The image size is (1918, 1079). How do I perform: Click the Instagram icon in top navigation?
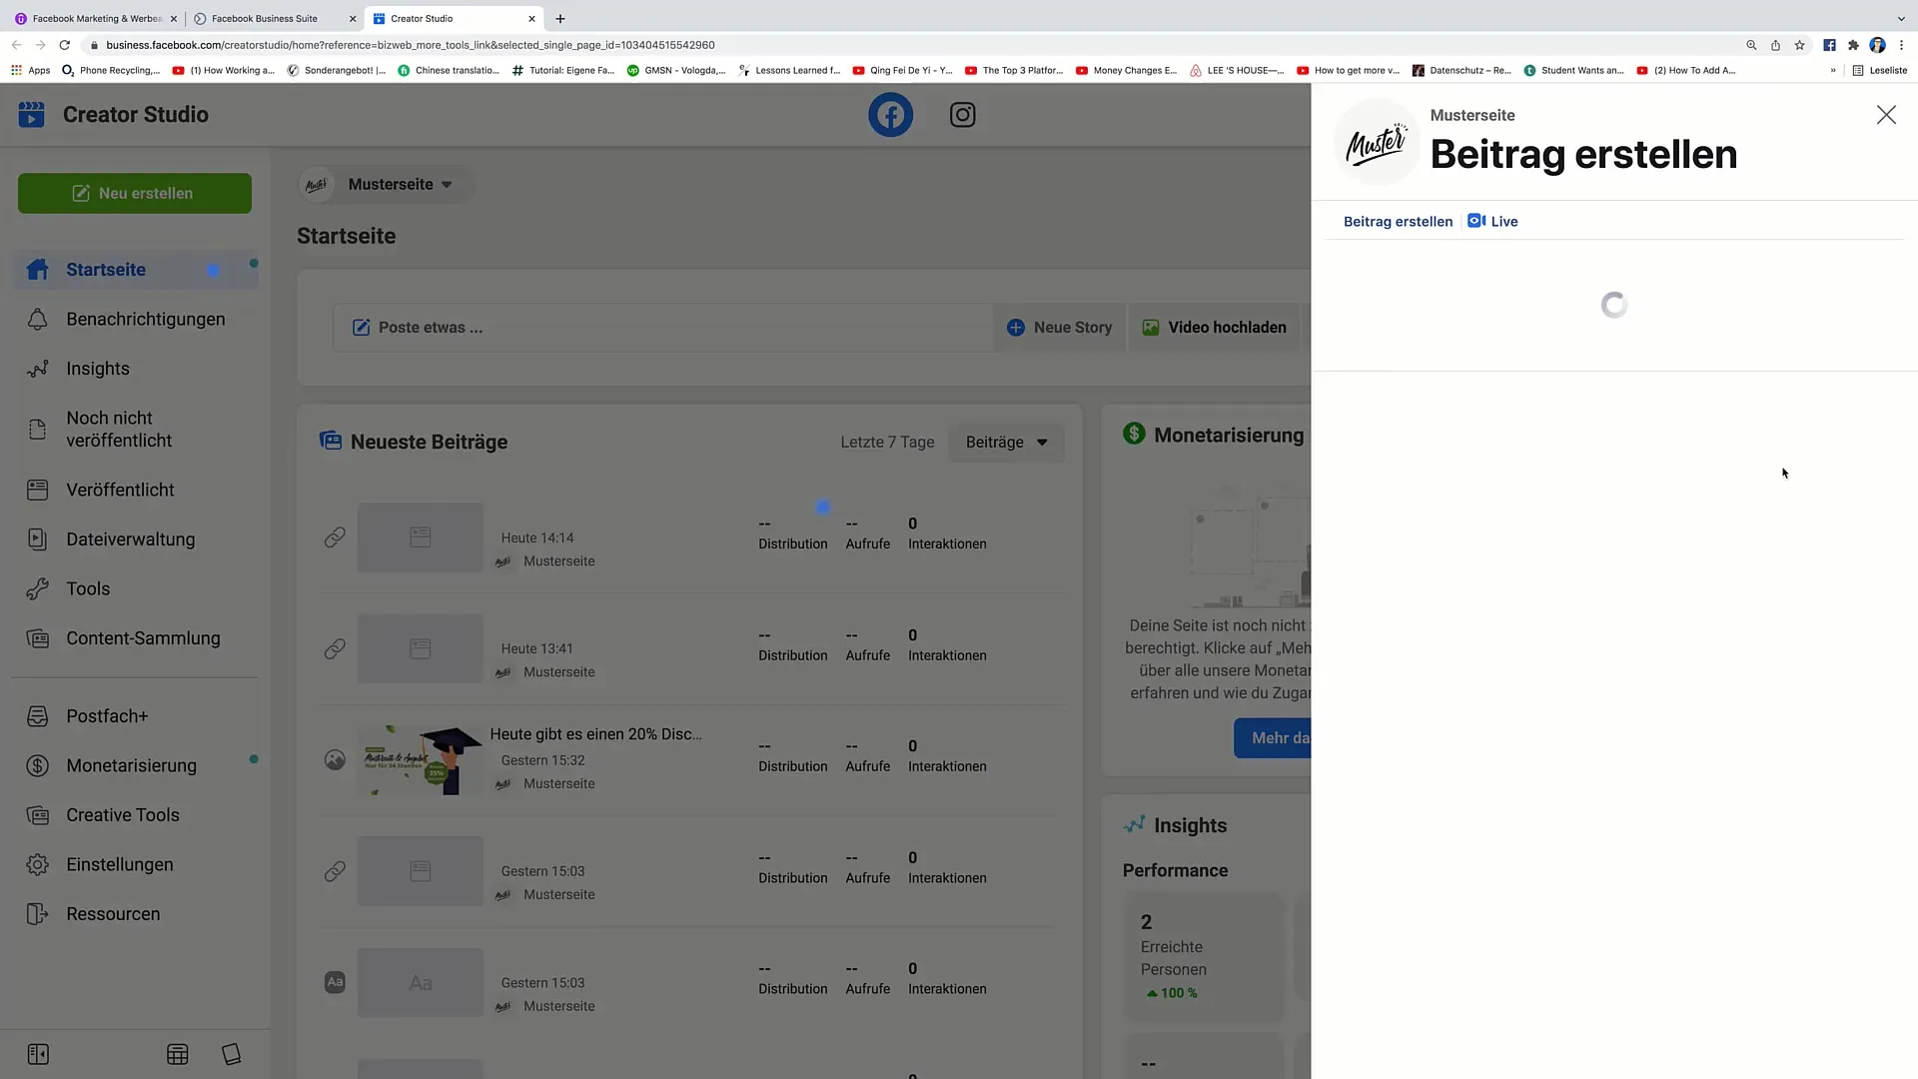click(x=963, y=115)
